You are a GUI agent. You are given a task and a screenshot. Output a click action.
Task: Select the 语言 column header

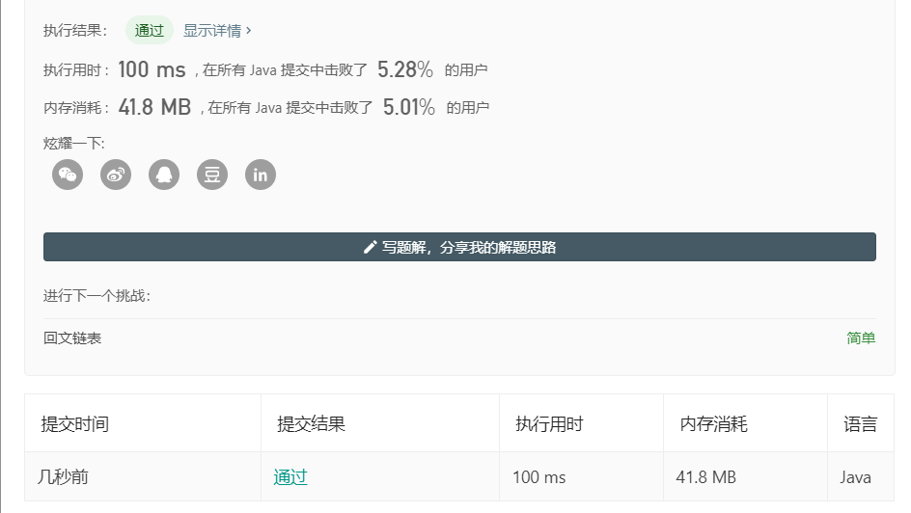coord(861,424)
